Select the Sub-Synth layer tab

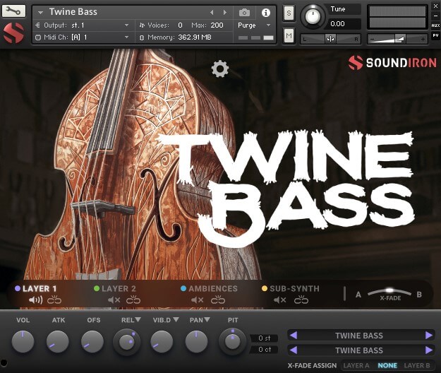click(294, 288)
